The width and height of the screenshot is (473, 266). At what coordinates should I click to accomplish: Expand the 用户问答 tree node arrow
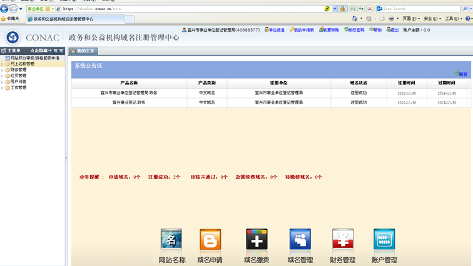tap(2, 82)
